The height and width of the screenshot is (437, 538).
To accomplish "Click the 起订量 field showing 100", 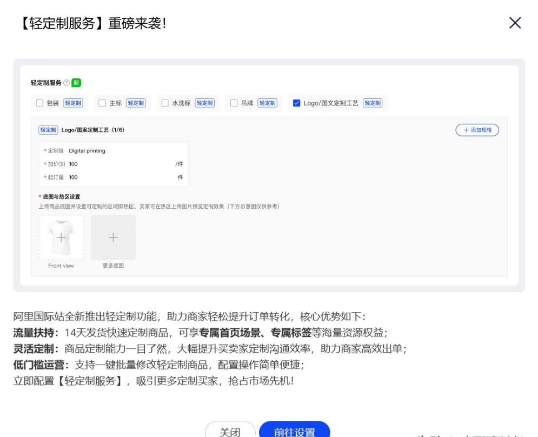I will tap(113, 177).
